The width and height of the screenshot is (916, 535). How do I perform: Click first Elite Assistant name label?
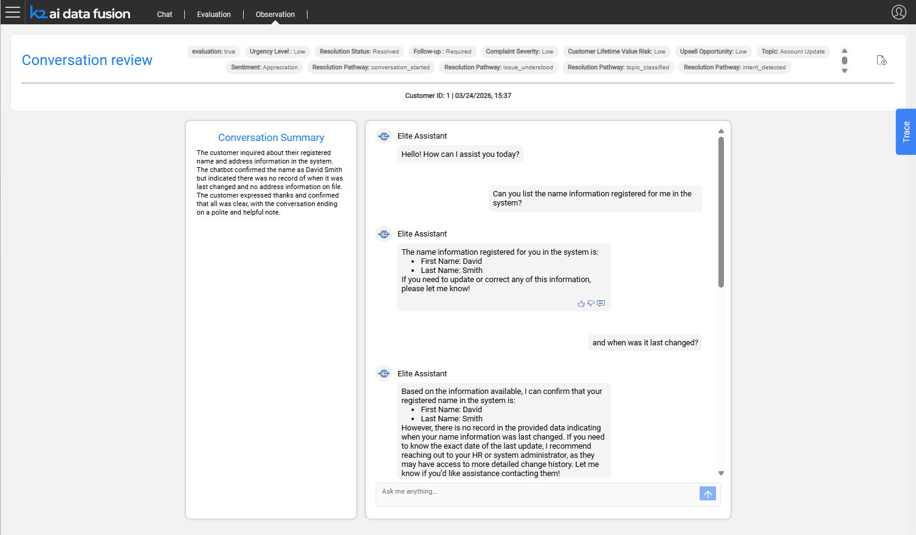coord(422,136)
